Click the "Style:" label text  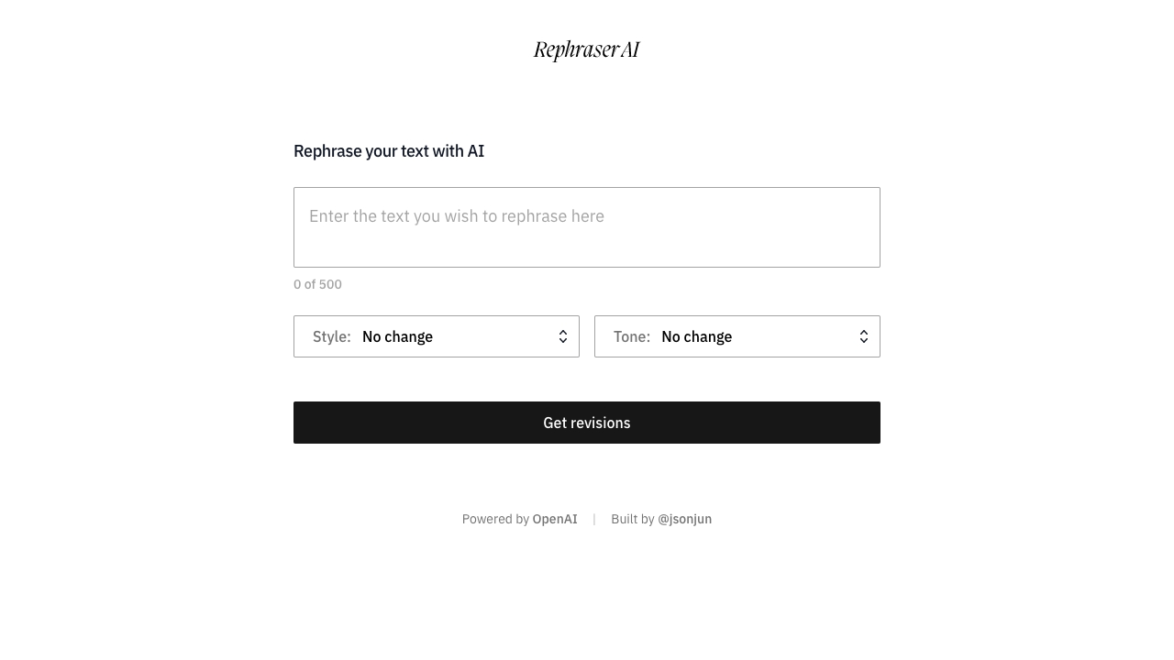click(332, 336)
